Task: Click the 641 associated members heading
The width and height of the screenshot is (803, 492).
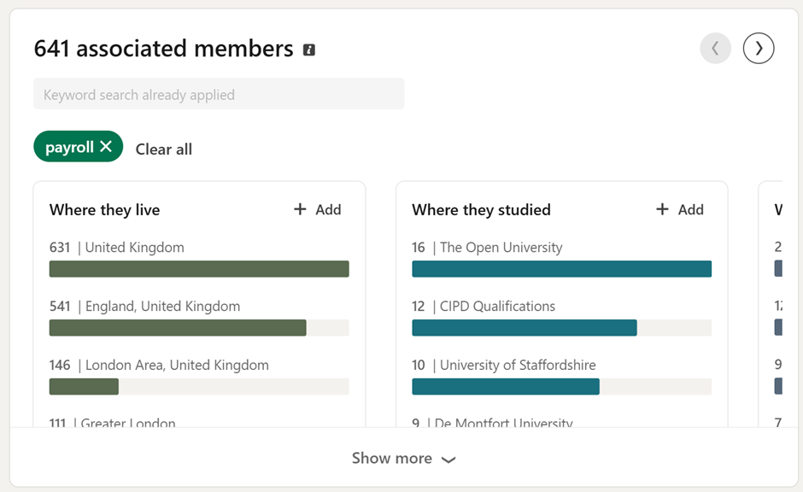Action: (x=163, y=49)
